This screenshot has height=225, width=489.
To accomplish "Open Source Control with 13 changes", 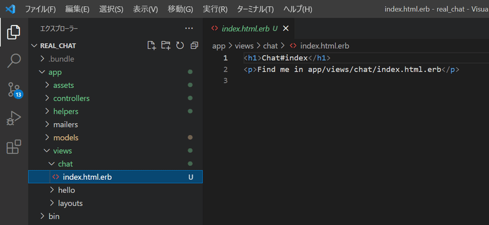I will pyautogui.click(x=14, y=90).
